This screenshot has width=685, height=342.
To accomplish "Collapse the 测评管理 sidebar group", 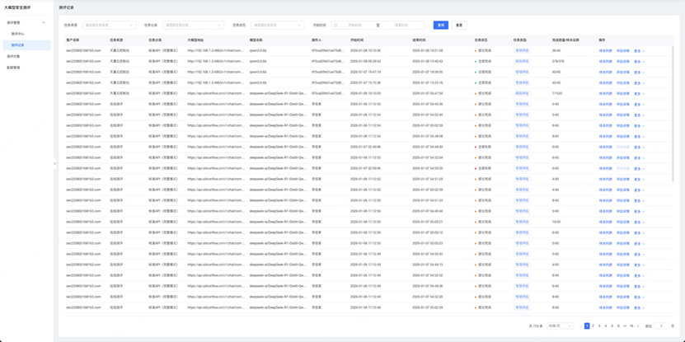I will point(44,22).
